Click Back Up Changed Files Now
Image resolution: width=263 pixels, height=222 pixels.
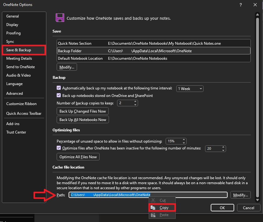click(x=83, y=111)
